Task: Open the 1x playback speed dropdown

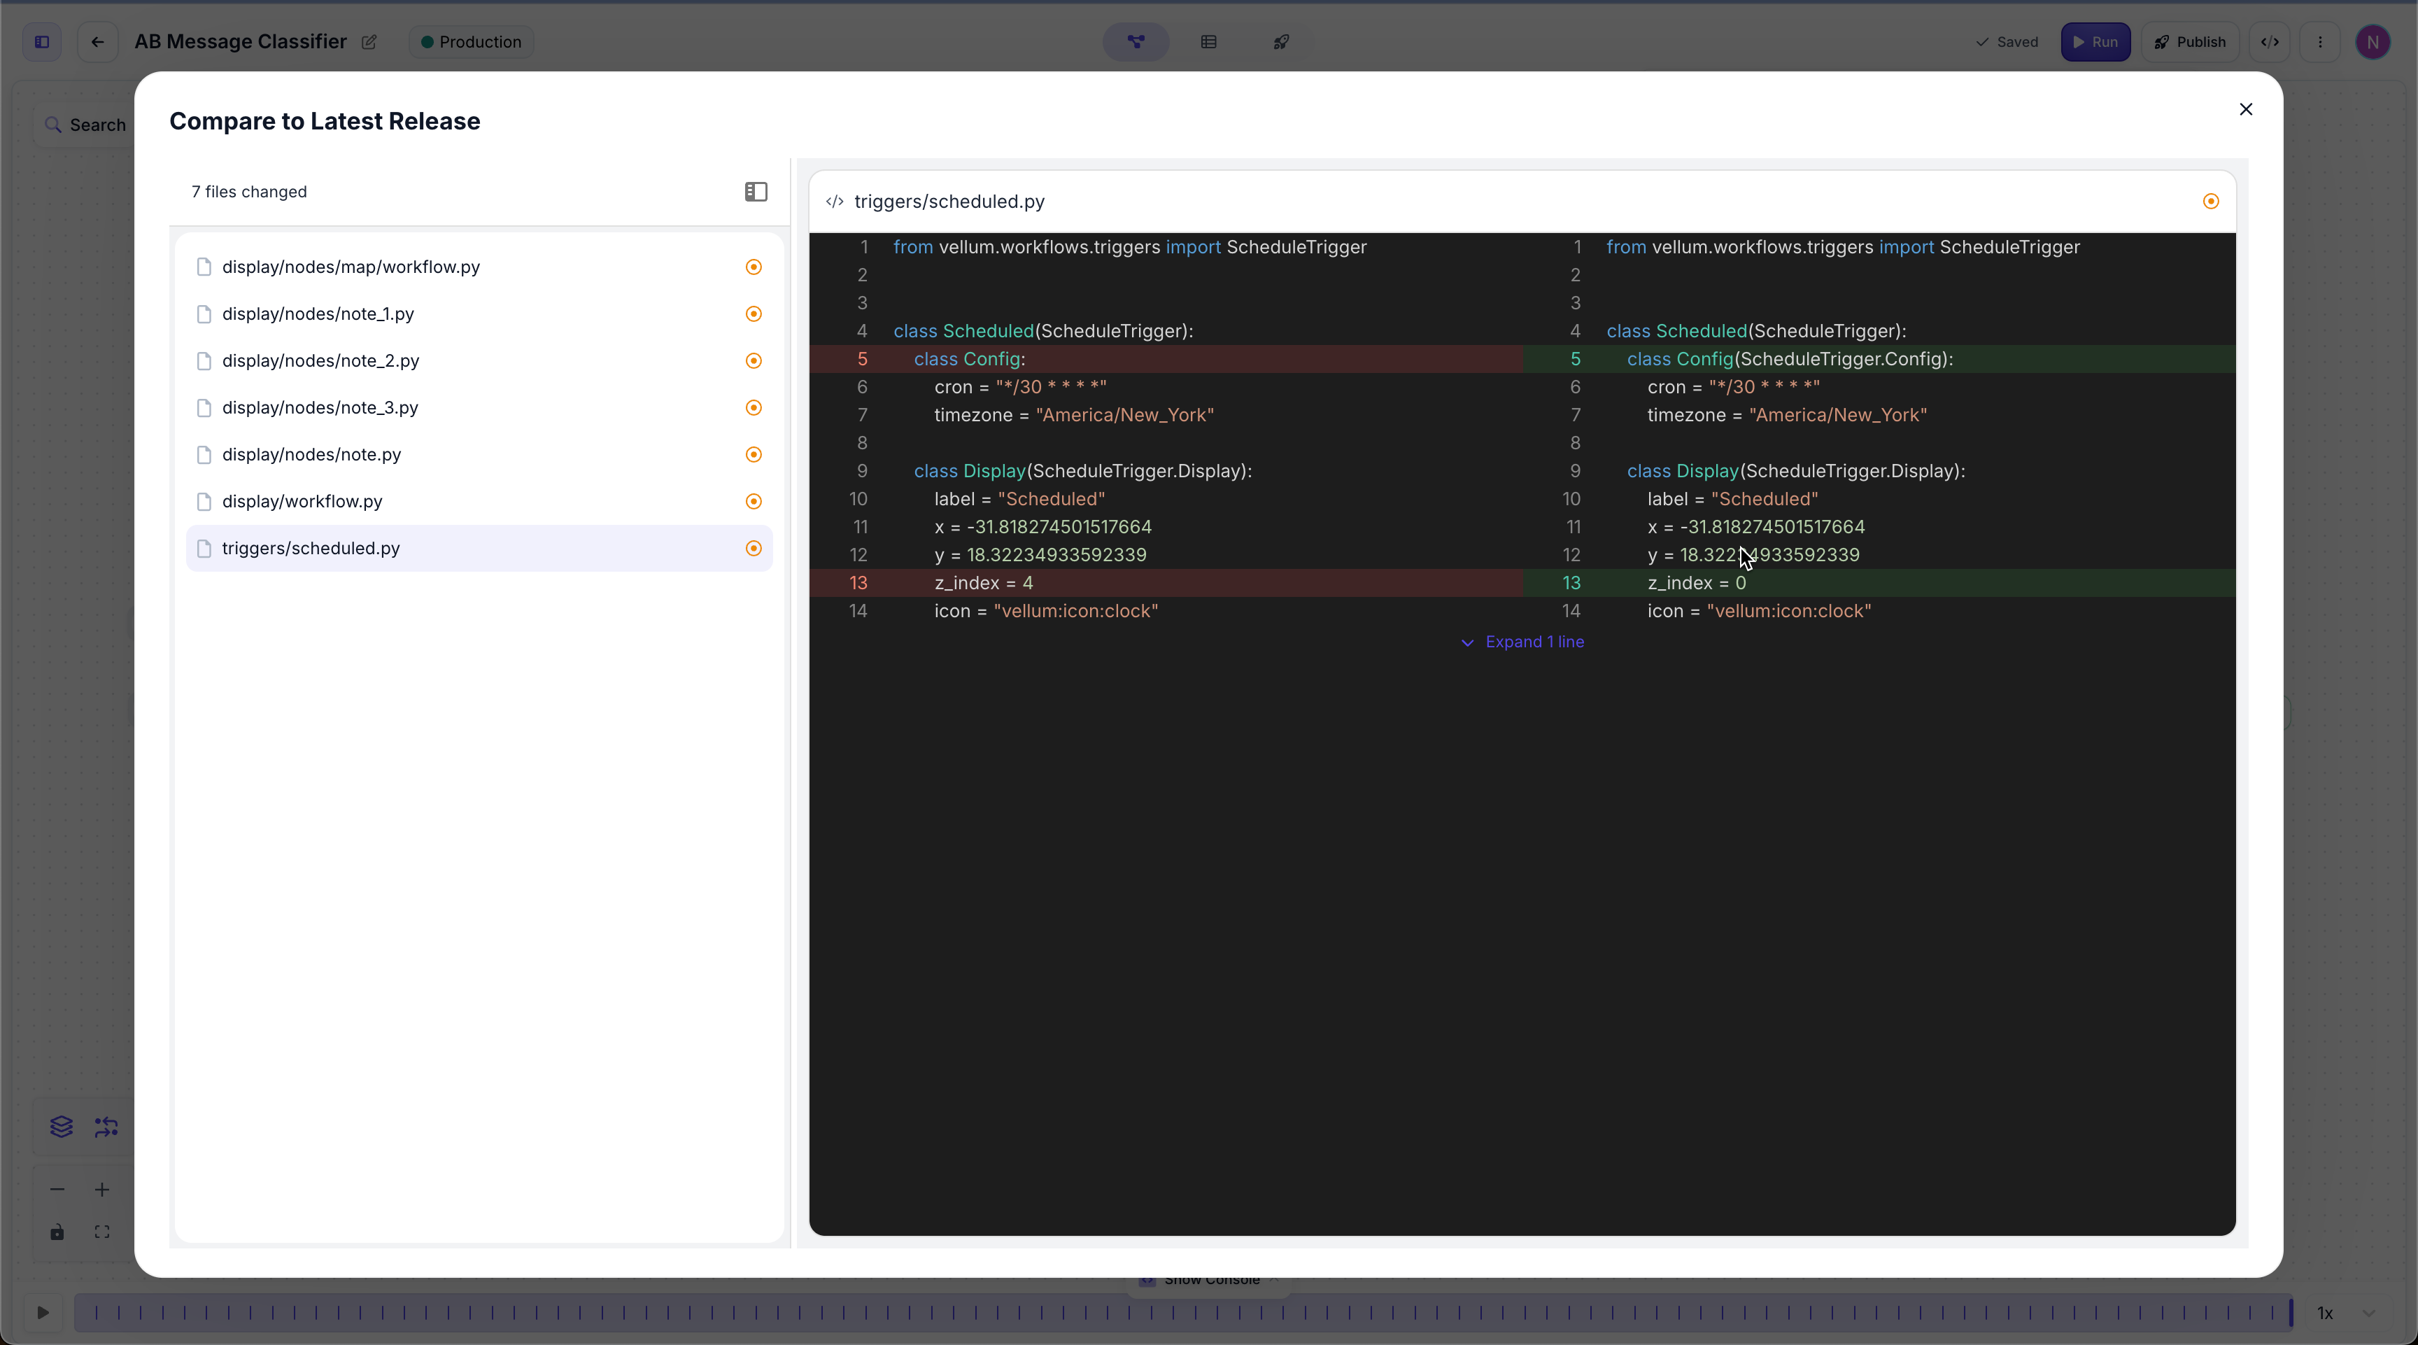Action: pyautogui.click(x=2336, y=1313)
